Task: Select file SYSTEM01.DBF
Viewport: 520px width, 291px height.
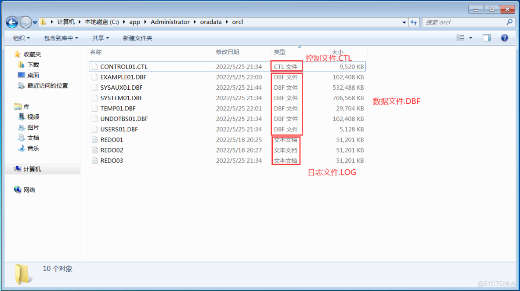Action: coord(227,98)
